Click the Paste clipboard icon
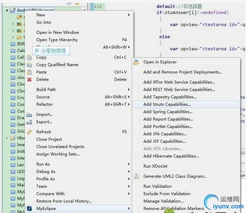The height and width of the screenshot is (213, 246). tap(29, 72)
